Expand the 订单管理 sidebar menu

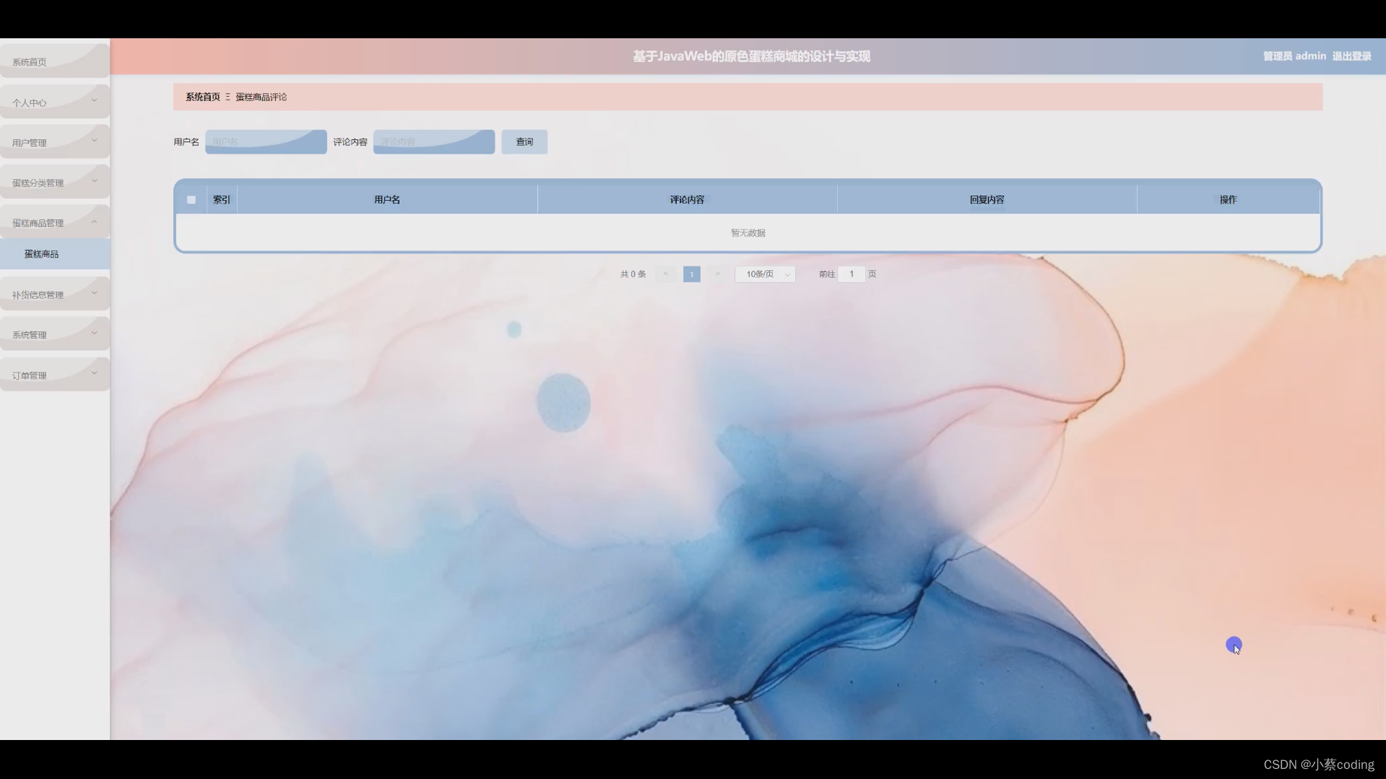click(54, 375)
